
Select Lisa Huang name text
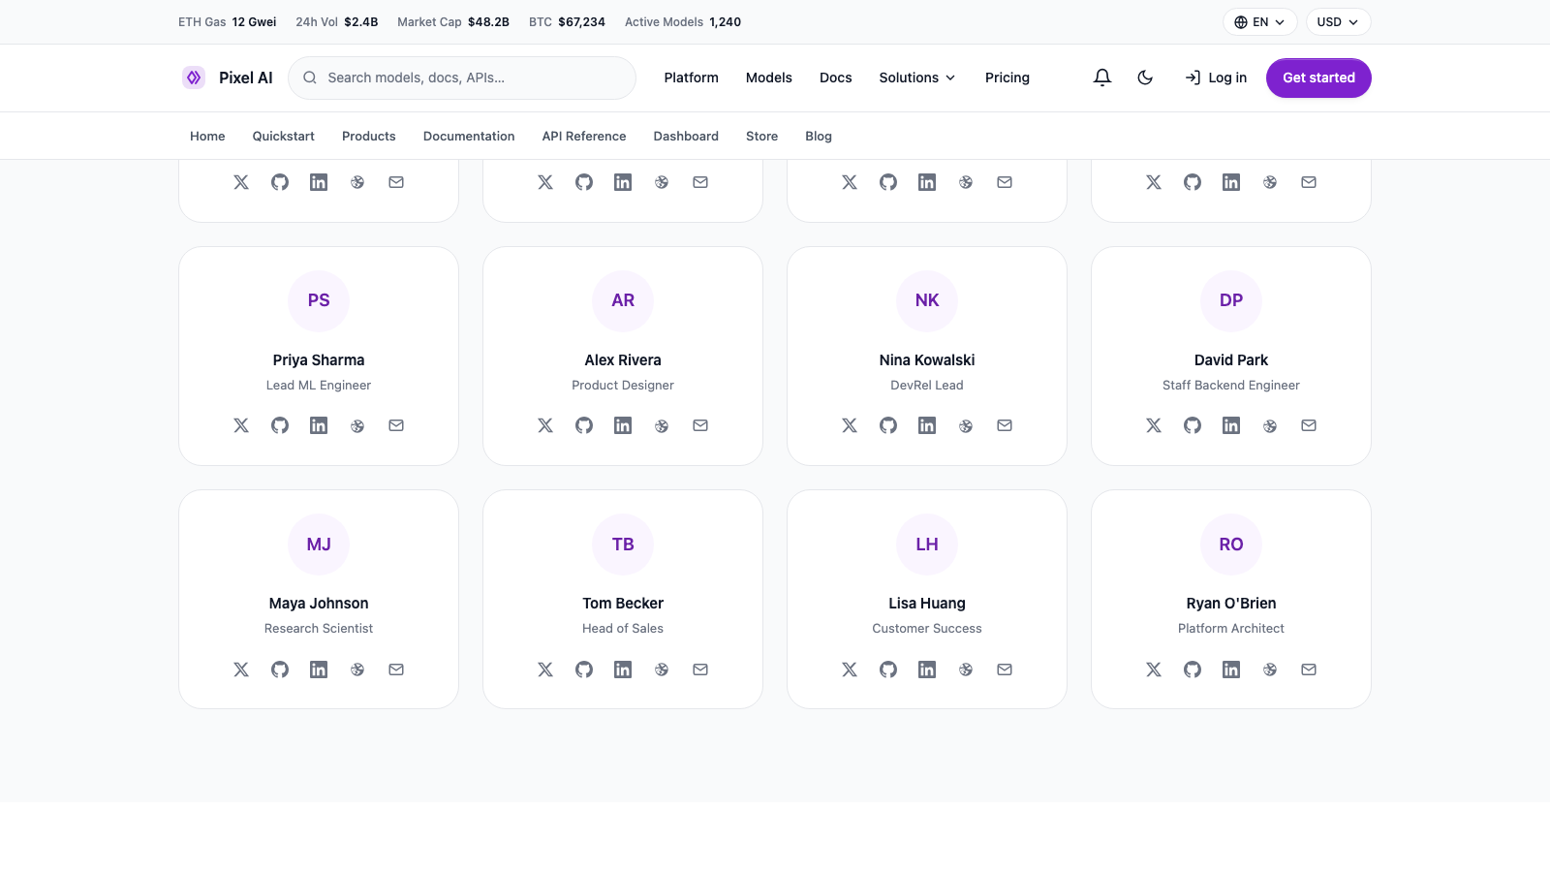coord(927,604)
